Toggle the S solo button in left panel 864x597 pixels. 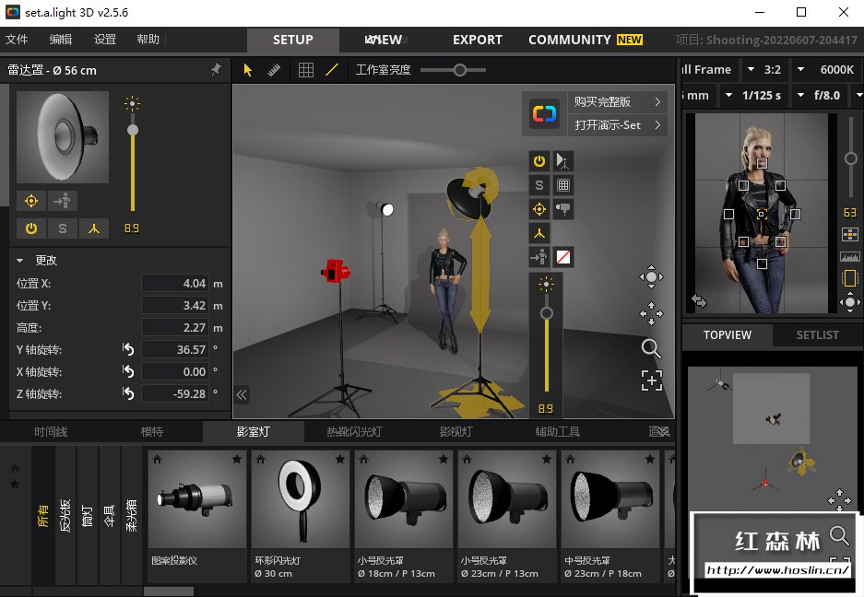point(63,228)
